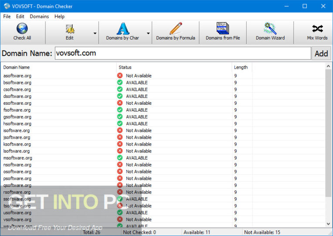This screenshot has height=236, width=333.
Task: Click the red X icon for jsoftware.org
Action: [120, 137]
